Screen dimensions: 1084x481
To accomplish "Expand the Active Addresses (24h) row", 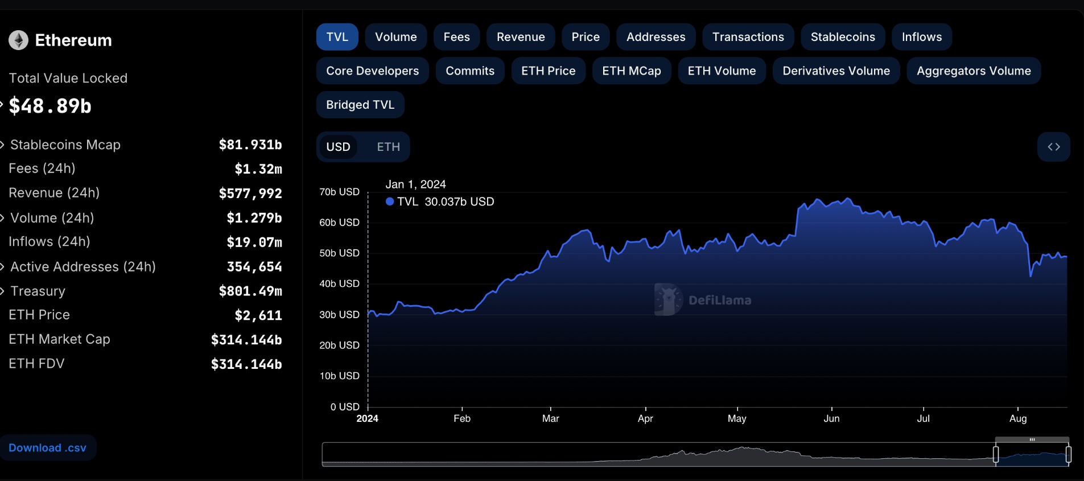I will coord(2,266).
